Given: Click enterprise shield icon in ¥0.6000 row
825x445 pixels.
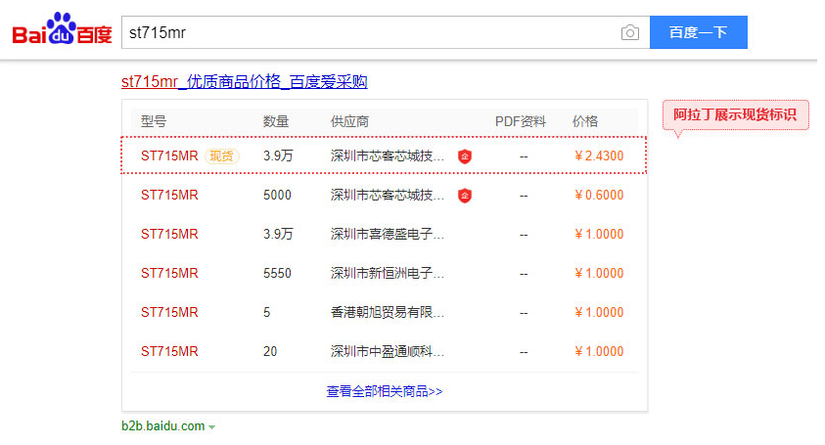Looking at the screenshot, I should pyautogui.click(x=465, y=196).
